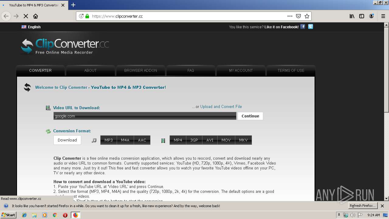The width and height of the screenshot is (389, 219).
Task: Open Upload and Convert File link
Action: tap(221, 106)
